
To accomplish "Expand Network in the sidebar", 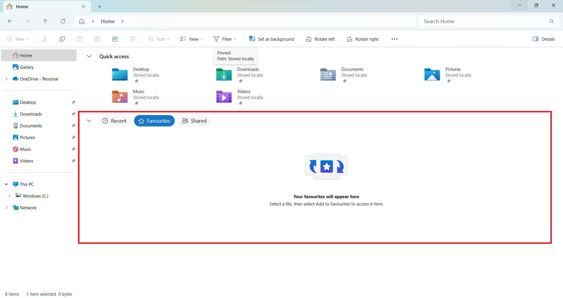I will (6, 208).
